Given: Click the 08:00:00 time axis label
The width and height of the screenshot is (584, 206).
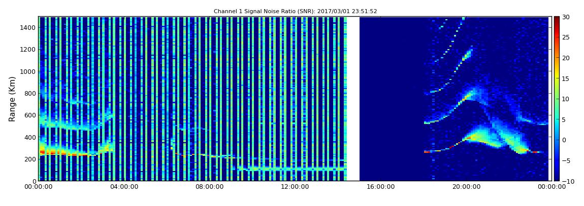Looking at the screenshot, I should tap(209, 187).
